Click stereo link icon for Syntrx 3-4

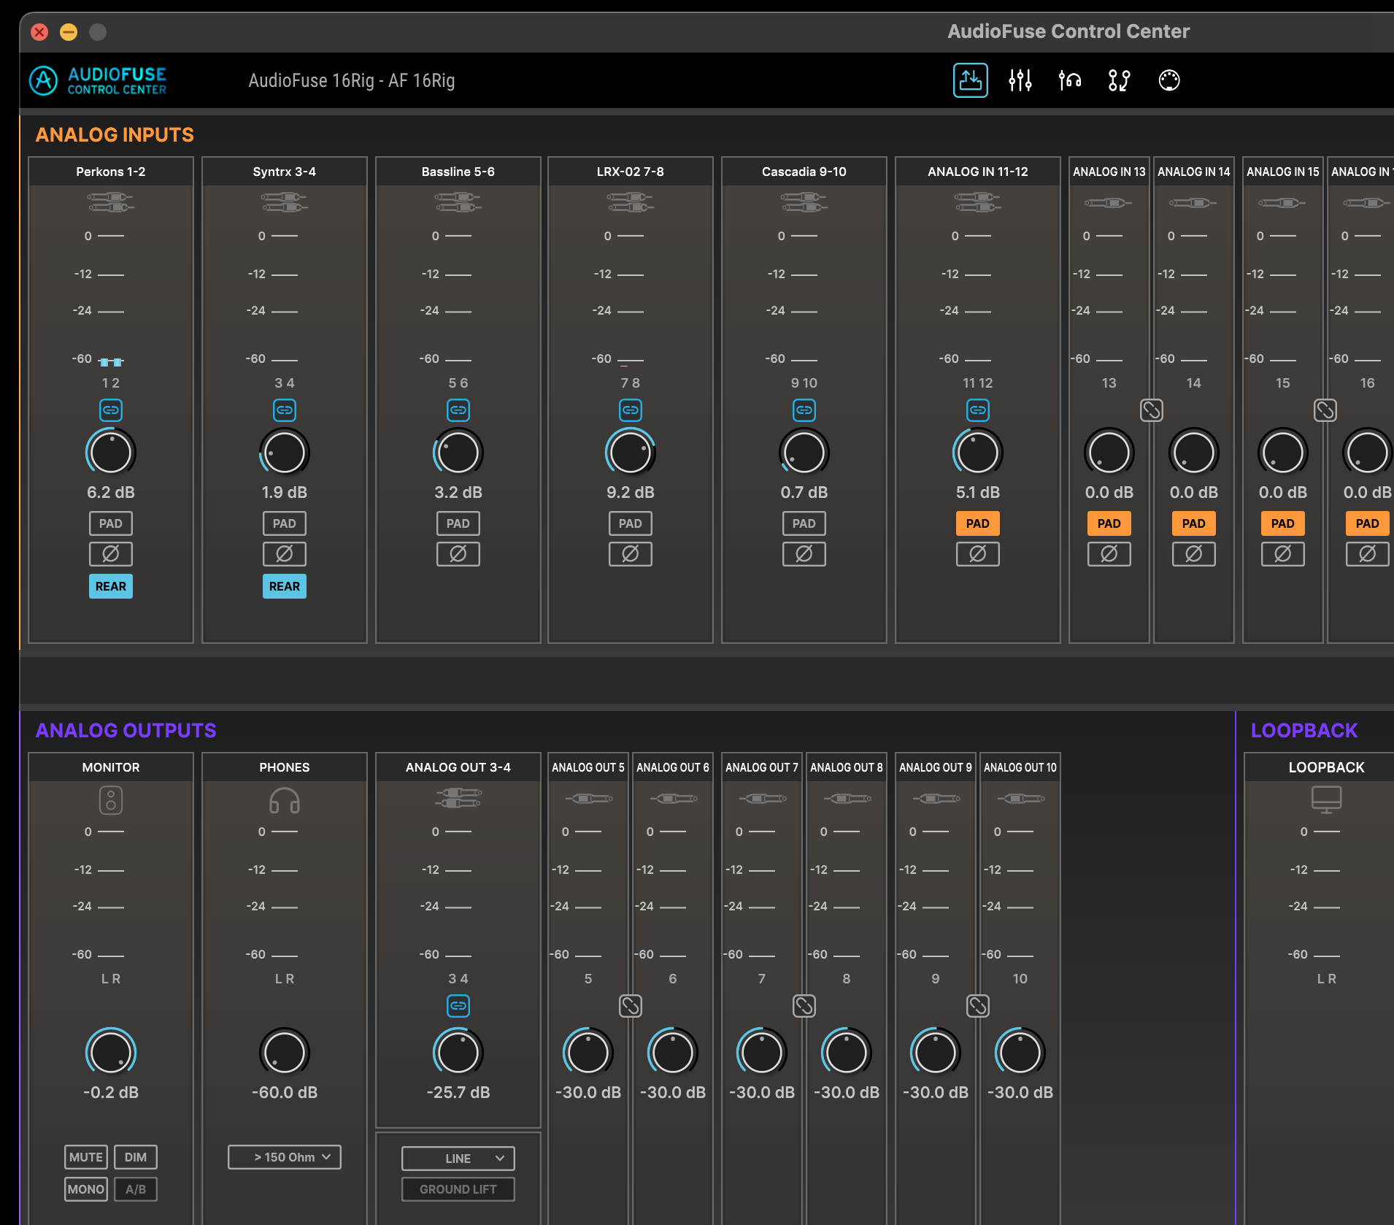(x=285, y=410)
